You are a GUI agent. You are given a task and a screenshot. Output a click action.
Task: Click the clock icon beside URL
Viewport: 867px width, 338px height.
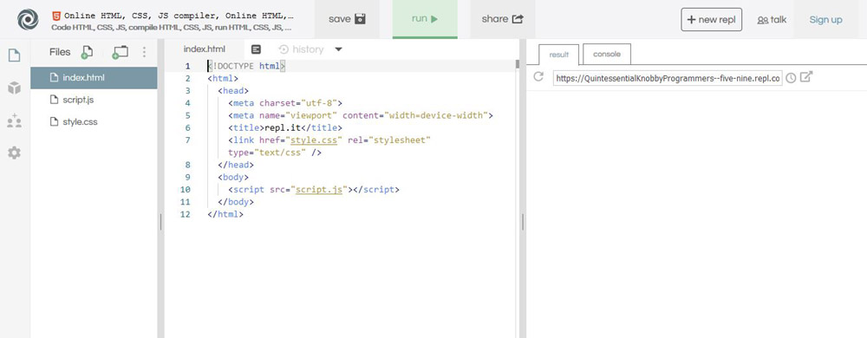(792, 78)
